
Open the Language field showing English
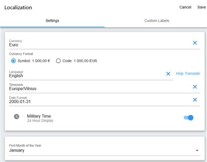tap(87, 74)
